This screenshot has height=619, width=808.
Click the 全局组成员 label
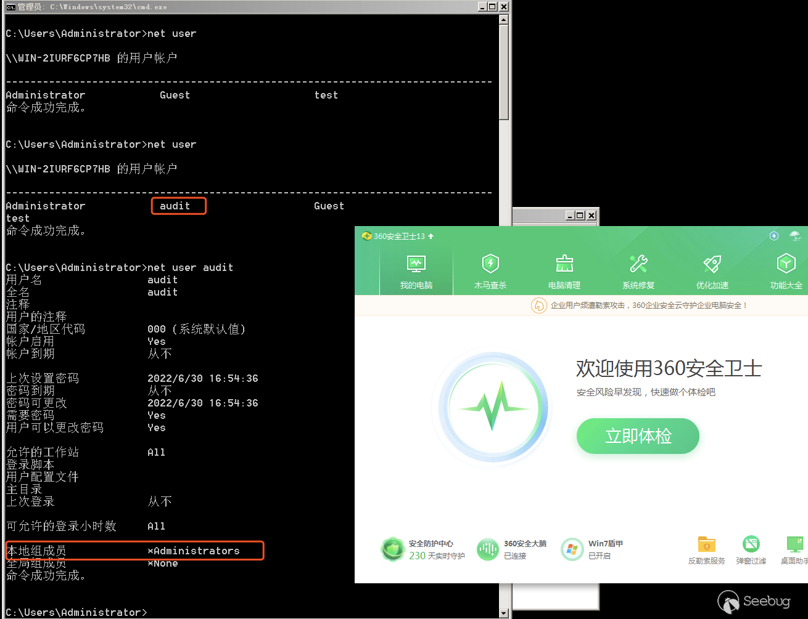(x=36, y=563)
